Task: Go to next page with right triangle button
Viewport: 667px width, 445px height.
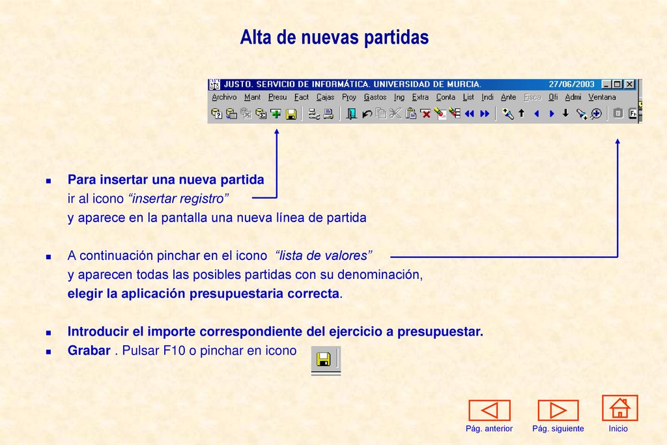Action: click(558, 410)
